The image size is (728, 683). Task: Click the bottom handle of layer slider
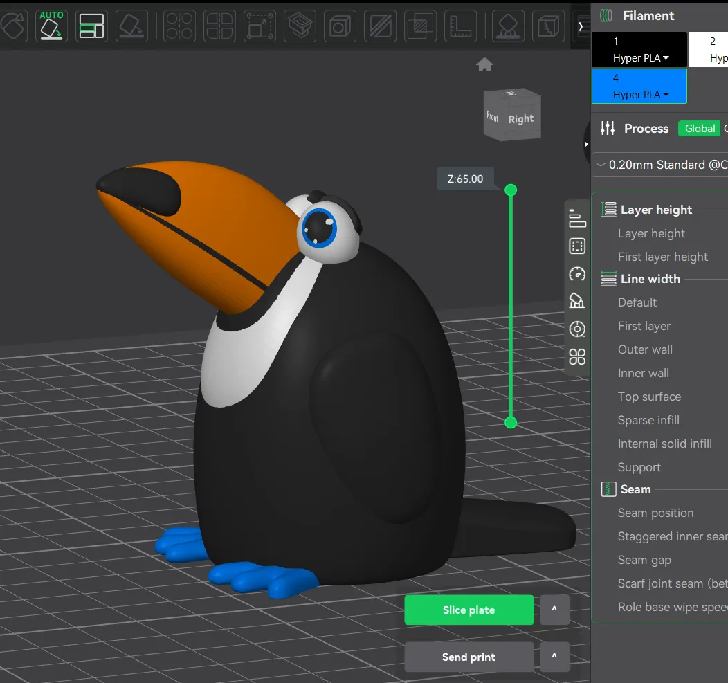tap(511, 422)
